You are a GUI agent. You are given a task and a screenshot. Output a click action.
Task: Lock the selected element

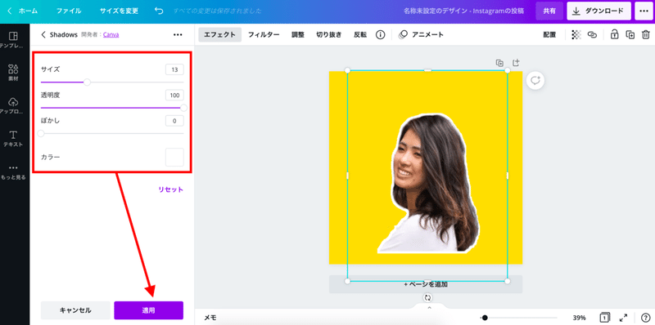tap(615, 35)
